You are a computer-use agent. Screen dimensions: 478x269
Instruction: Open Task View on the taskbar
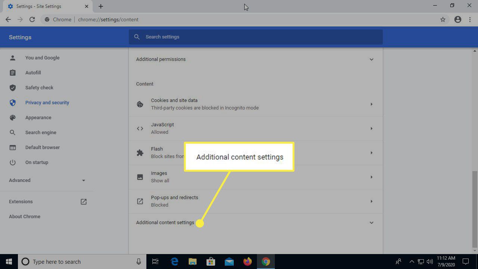(x=156, y=262)
